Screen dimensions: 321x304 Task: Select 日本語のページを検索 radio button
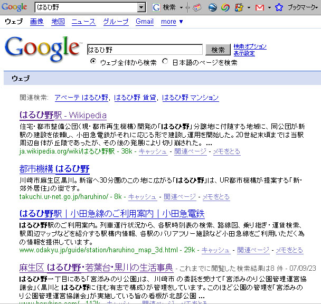tap(165, 61)
